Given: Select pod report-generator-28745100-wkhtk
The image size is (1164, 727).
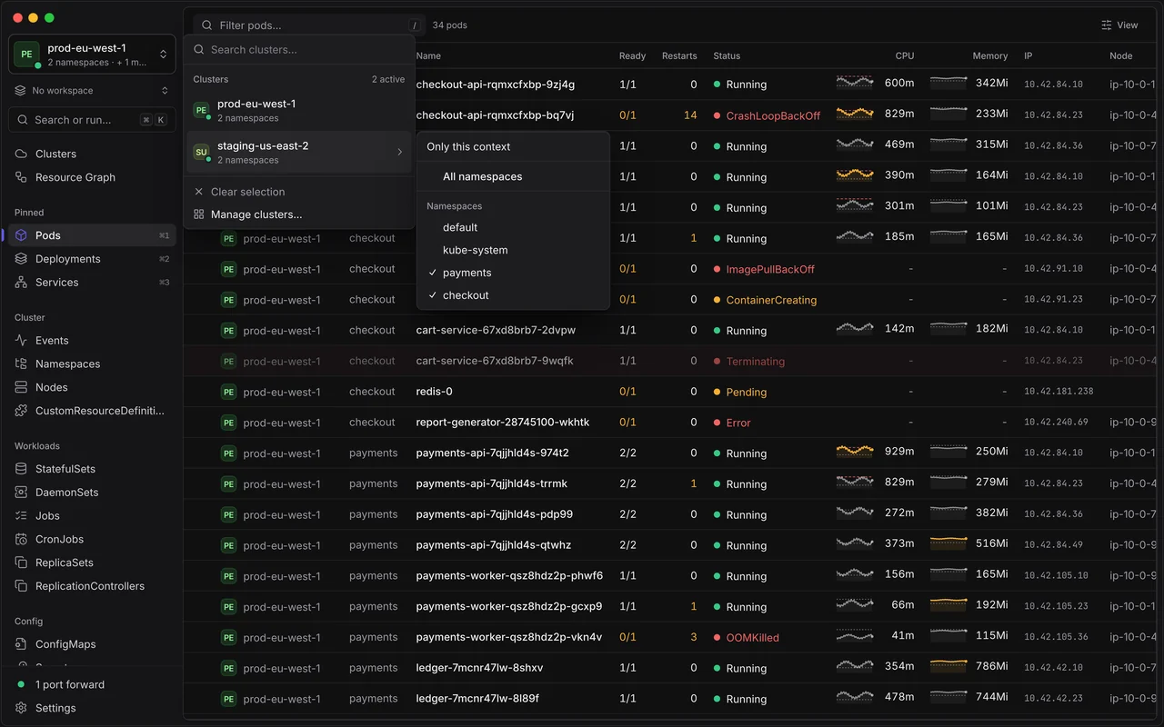Looking at the screenshot, I should (503, 423).
